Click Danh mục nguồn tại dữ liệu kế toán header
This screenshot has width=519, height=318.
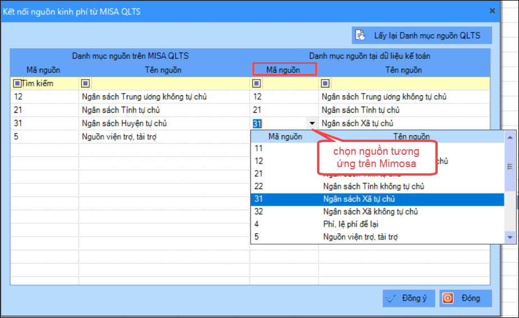click(370, 56)
